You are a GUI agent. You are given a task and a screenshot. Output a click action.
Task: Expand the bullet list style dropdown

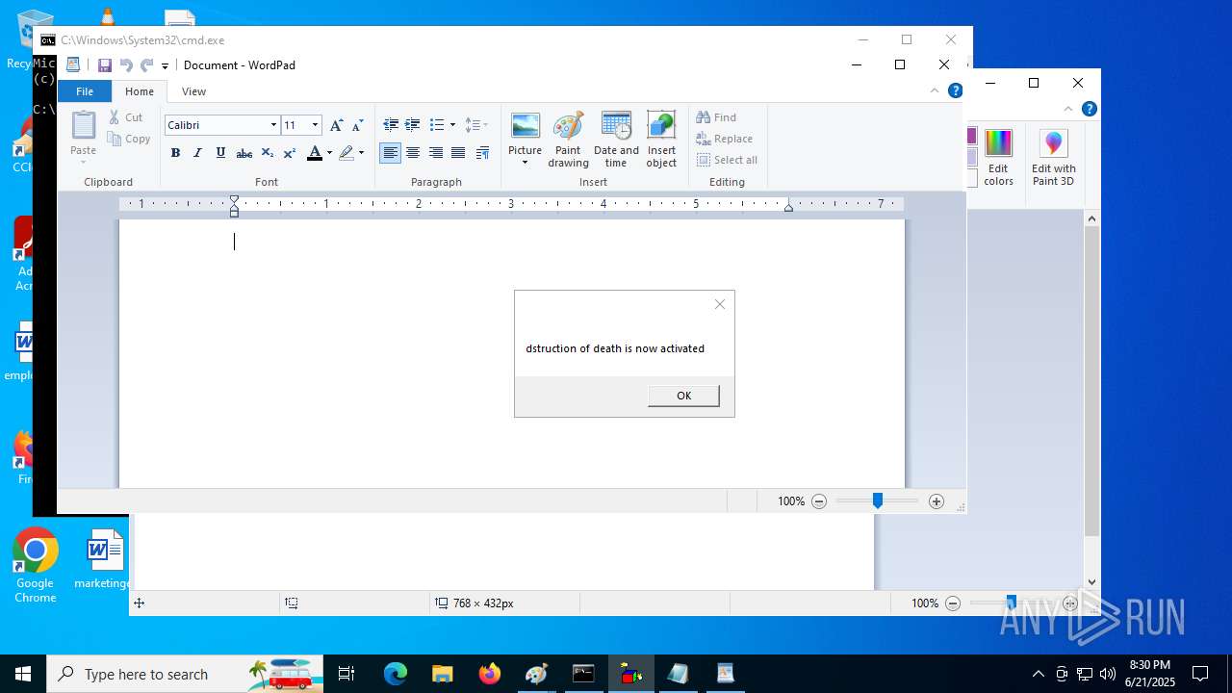[x=452, y=125]
